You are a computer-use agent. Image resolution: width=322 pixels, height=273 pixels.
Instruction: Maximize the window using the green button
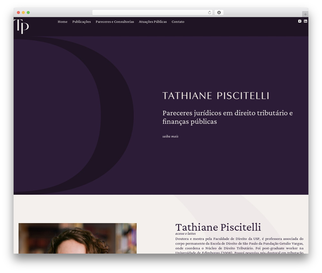(28, 13)
